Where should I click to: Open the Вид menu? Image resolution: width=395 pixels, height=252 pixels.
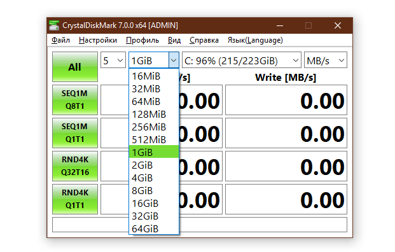click(174, 40)
